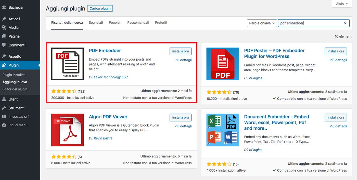
Task: Collapse sidebar with Riduci menu arrow icon
Action: pyautogui.click(x=4, y=125)
